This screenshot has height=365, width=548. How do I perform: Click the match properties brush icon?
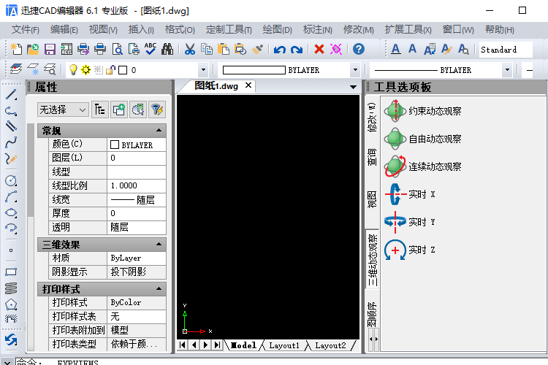tap(257, 49)
